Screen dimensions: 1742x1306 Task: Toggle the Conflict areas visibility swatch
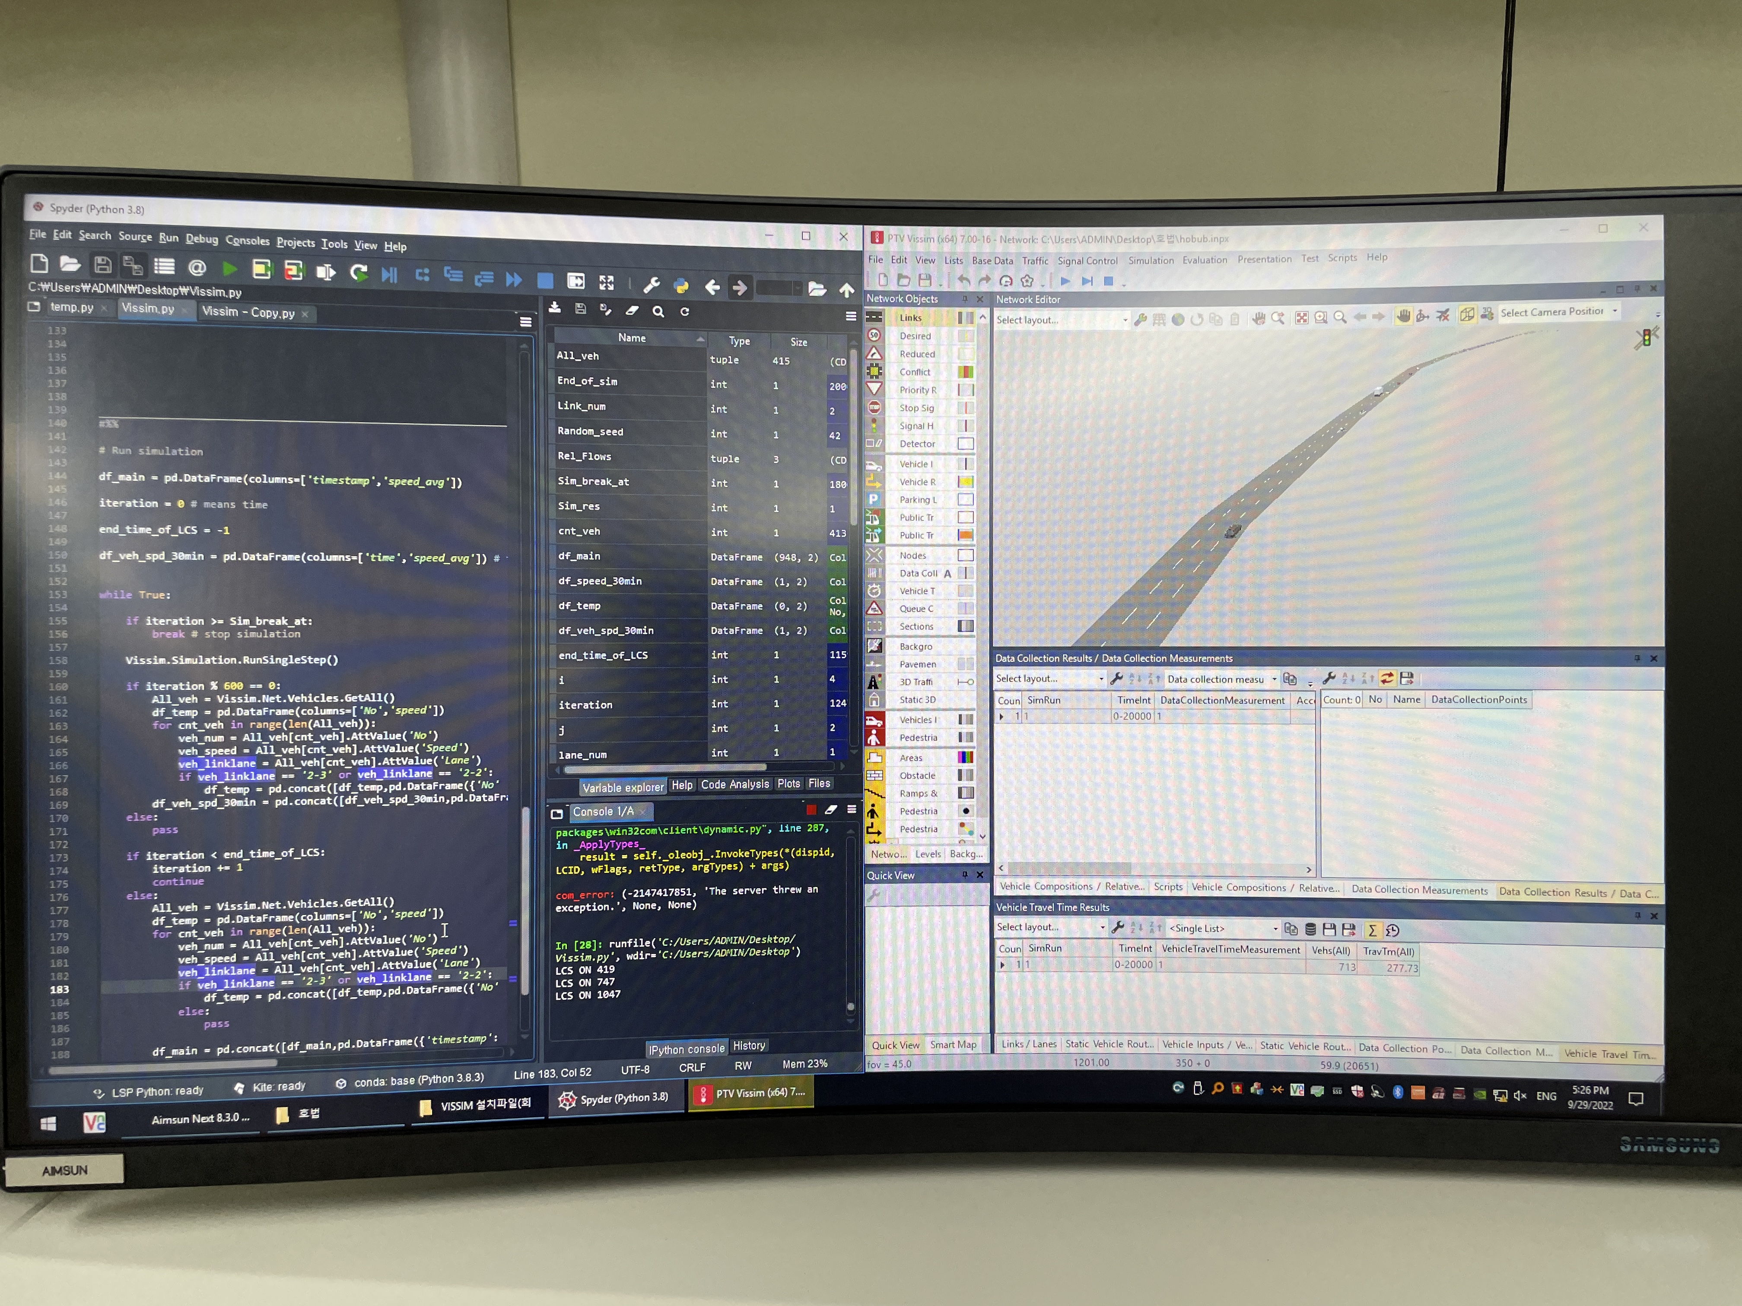(x=966, y=371)
